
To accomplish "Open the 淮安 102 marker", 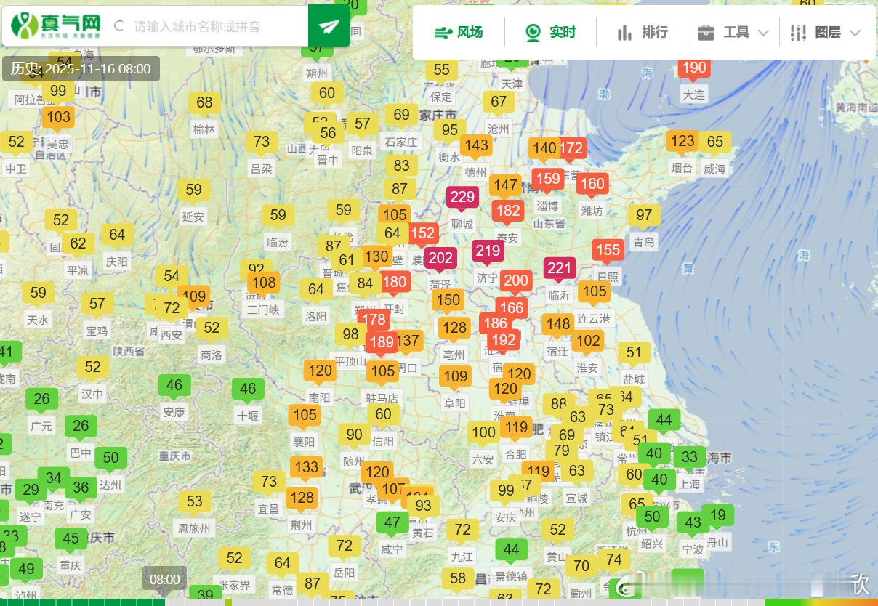I will pyautogui.click(x=588, y=342).
